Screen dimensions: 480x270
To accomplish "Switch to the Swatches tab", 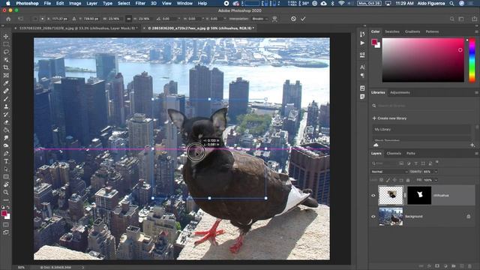I will pyautogui.click(x=391, y=31).
